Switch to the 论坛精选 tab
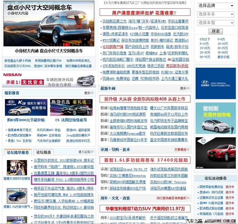The height and width of the screenshot is (224, 238). pos(44,152)
